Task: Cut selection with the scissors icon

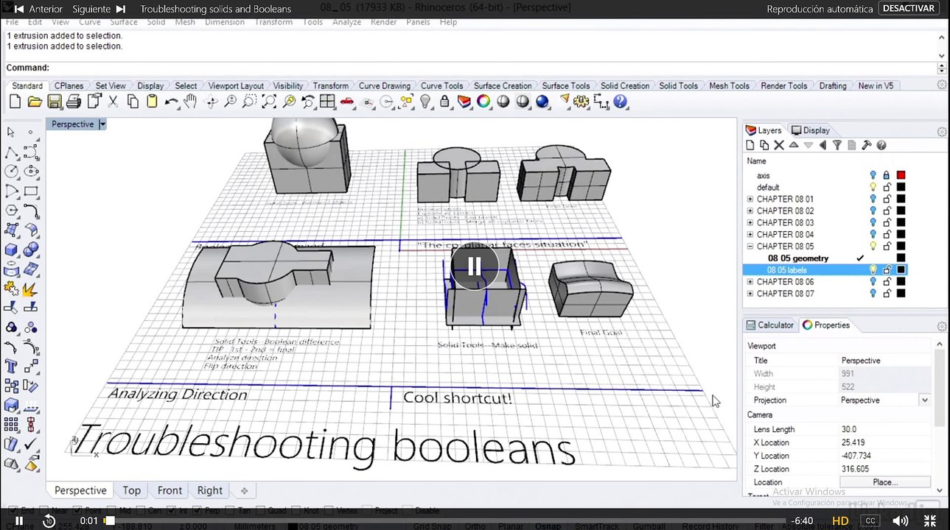Action: pos(113,102)
